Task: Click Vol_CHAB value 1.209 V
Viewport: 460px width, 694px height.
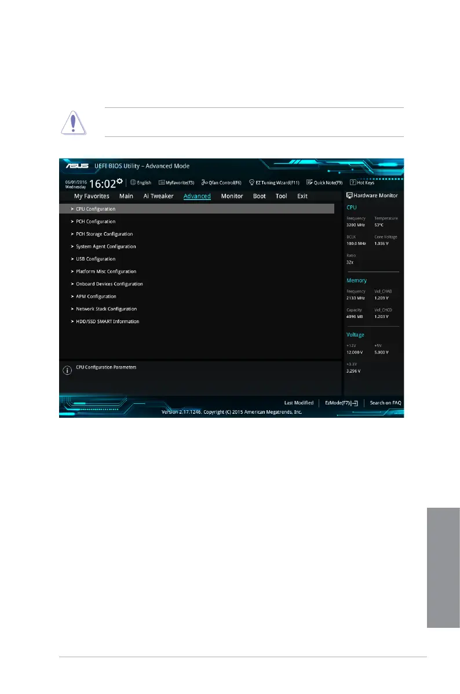Action: pos(381,298)
